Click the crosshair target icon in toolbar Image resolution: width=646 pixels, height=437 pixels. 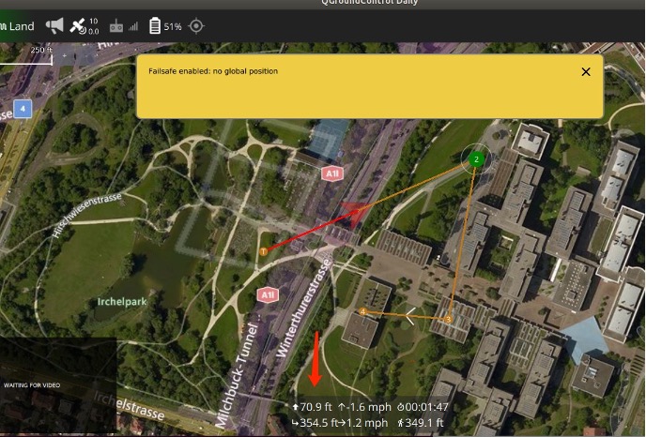tap(196, 26)
